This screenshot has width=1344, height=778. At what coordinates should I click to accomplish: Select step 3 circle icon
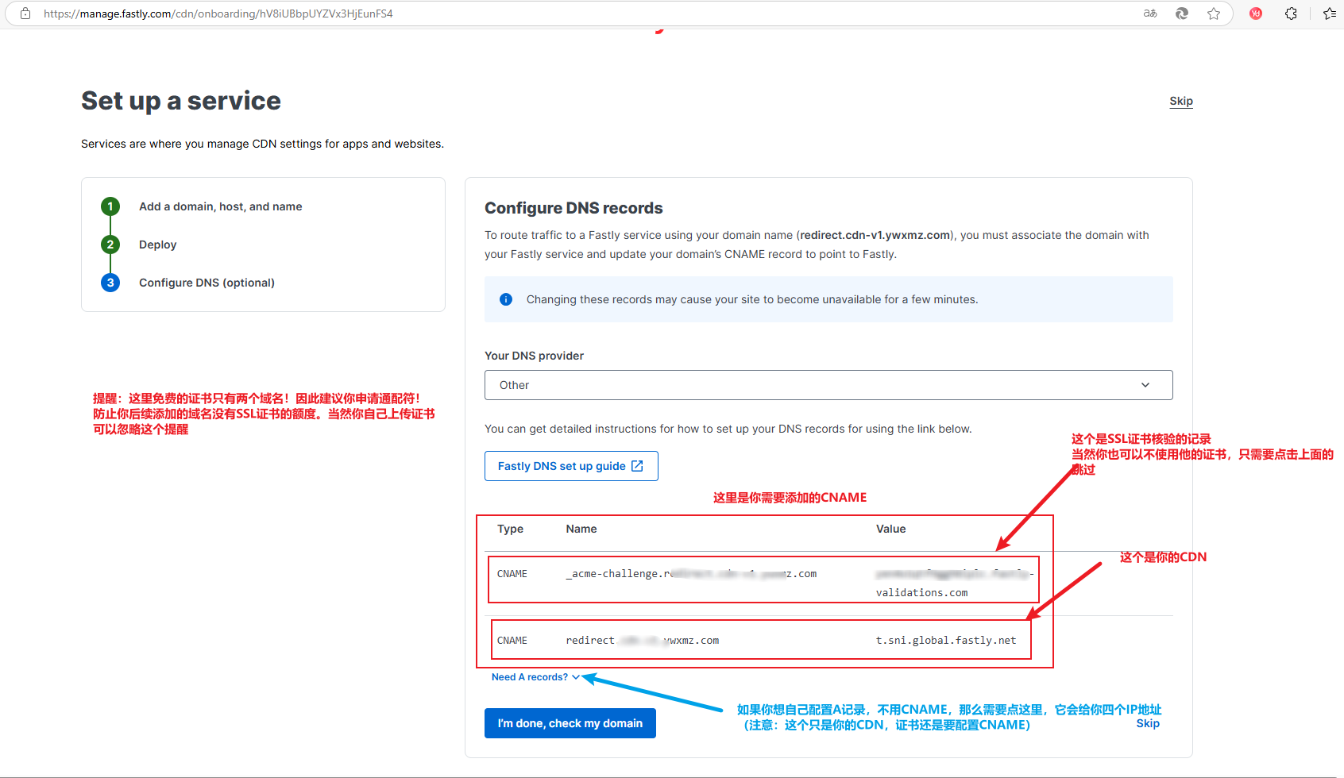tap(110, 283)
